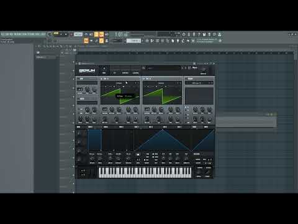This screenshot has height=224, width=298.
Task: Select the LFO 2 modulation tab
Action: pyautogui.click(x=151, y=127)
